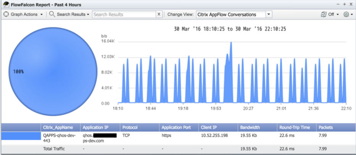
Task: Click the TCP protocol cell
Action: point(126,136)
